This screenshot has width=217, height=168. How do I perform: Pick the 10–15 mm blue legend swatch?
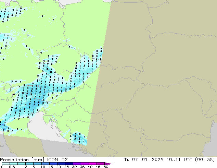45,164
